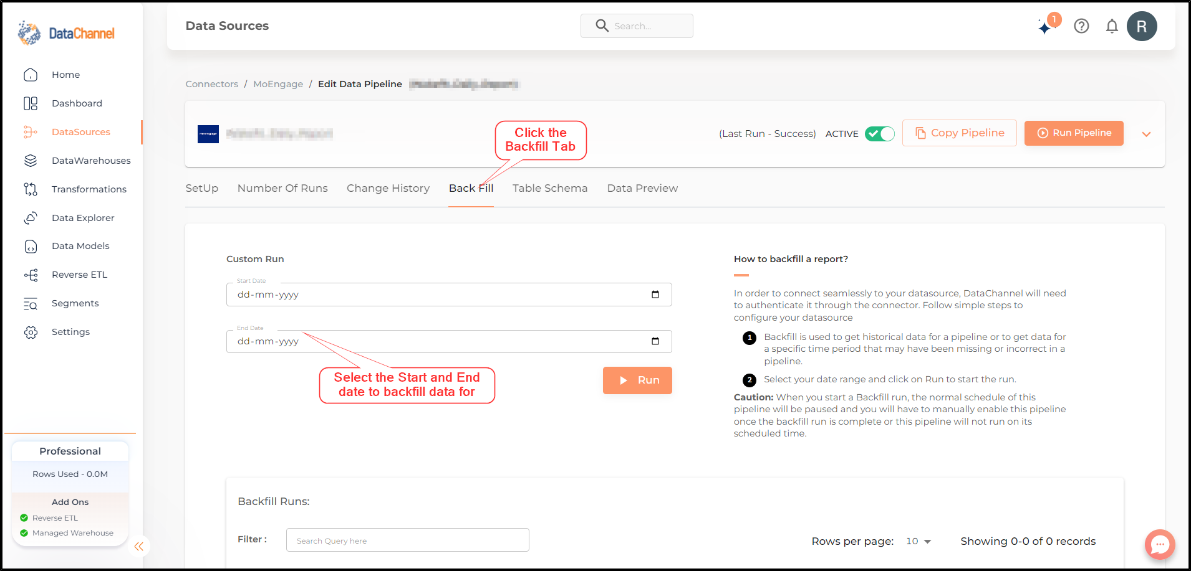The image size is (1191, 571).
Task: Click the MoEngage connector logo
Action: tap(208, 134)
